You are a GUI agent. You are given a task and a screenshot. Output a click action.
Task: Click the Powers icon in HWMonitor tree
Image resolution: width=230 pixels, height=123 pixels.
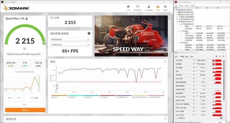coord(181,31)
